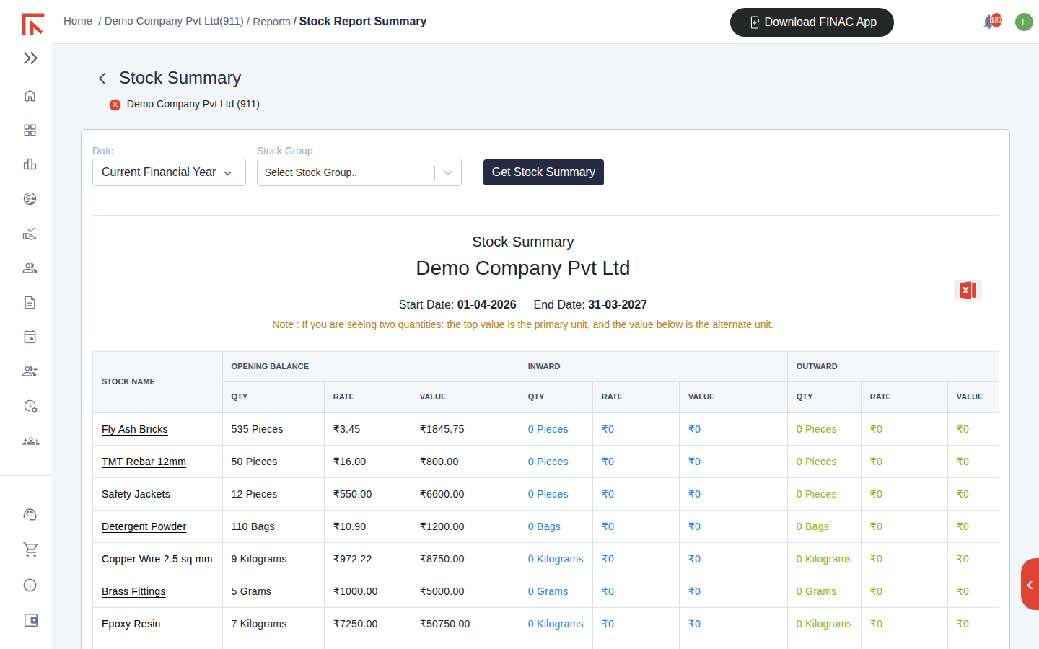Open the info circle sidebar icon

30,585
